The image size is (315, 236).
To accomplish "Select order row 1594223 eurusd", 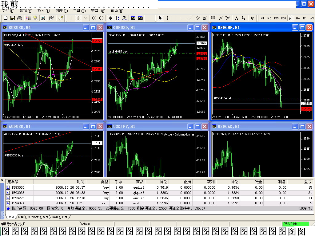I will (159, 198).
